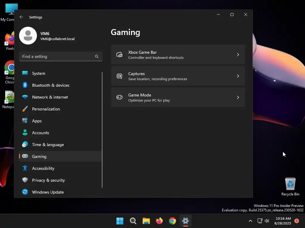Maximize the Settings window
Image resolution: width=305 pixels, height=228 pixels.
pos(232,15)
